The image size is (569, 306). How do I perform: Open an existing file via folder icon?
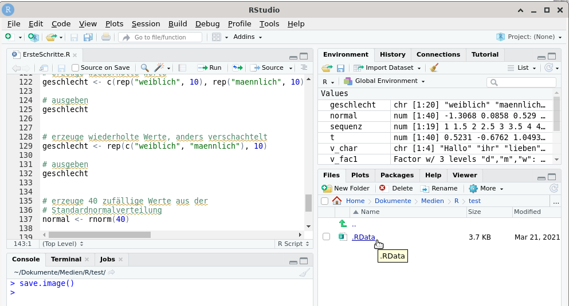click(51, 37)
